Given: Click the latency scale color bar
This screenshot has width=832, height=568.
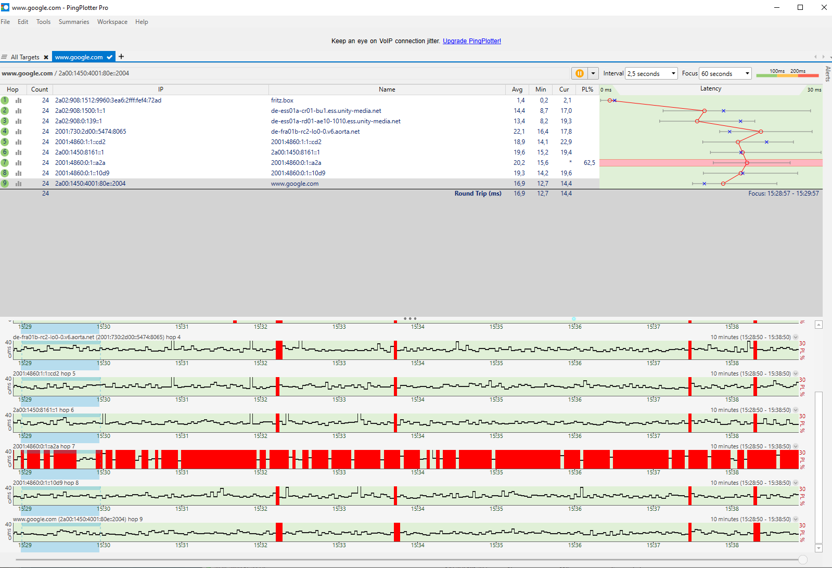Looking at the screenshot, I should coord(787,75).
